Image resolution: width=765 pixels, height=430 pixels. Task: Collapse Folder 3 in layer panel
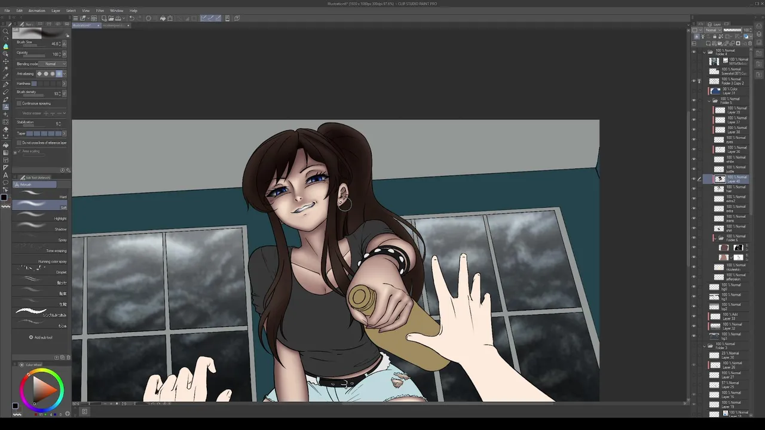(704, 346)
